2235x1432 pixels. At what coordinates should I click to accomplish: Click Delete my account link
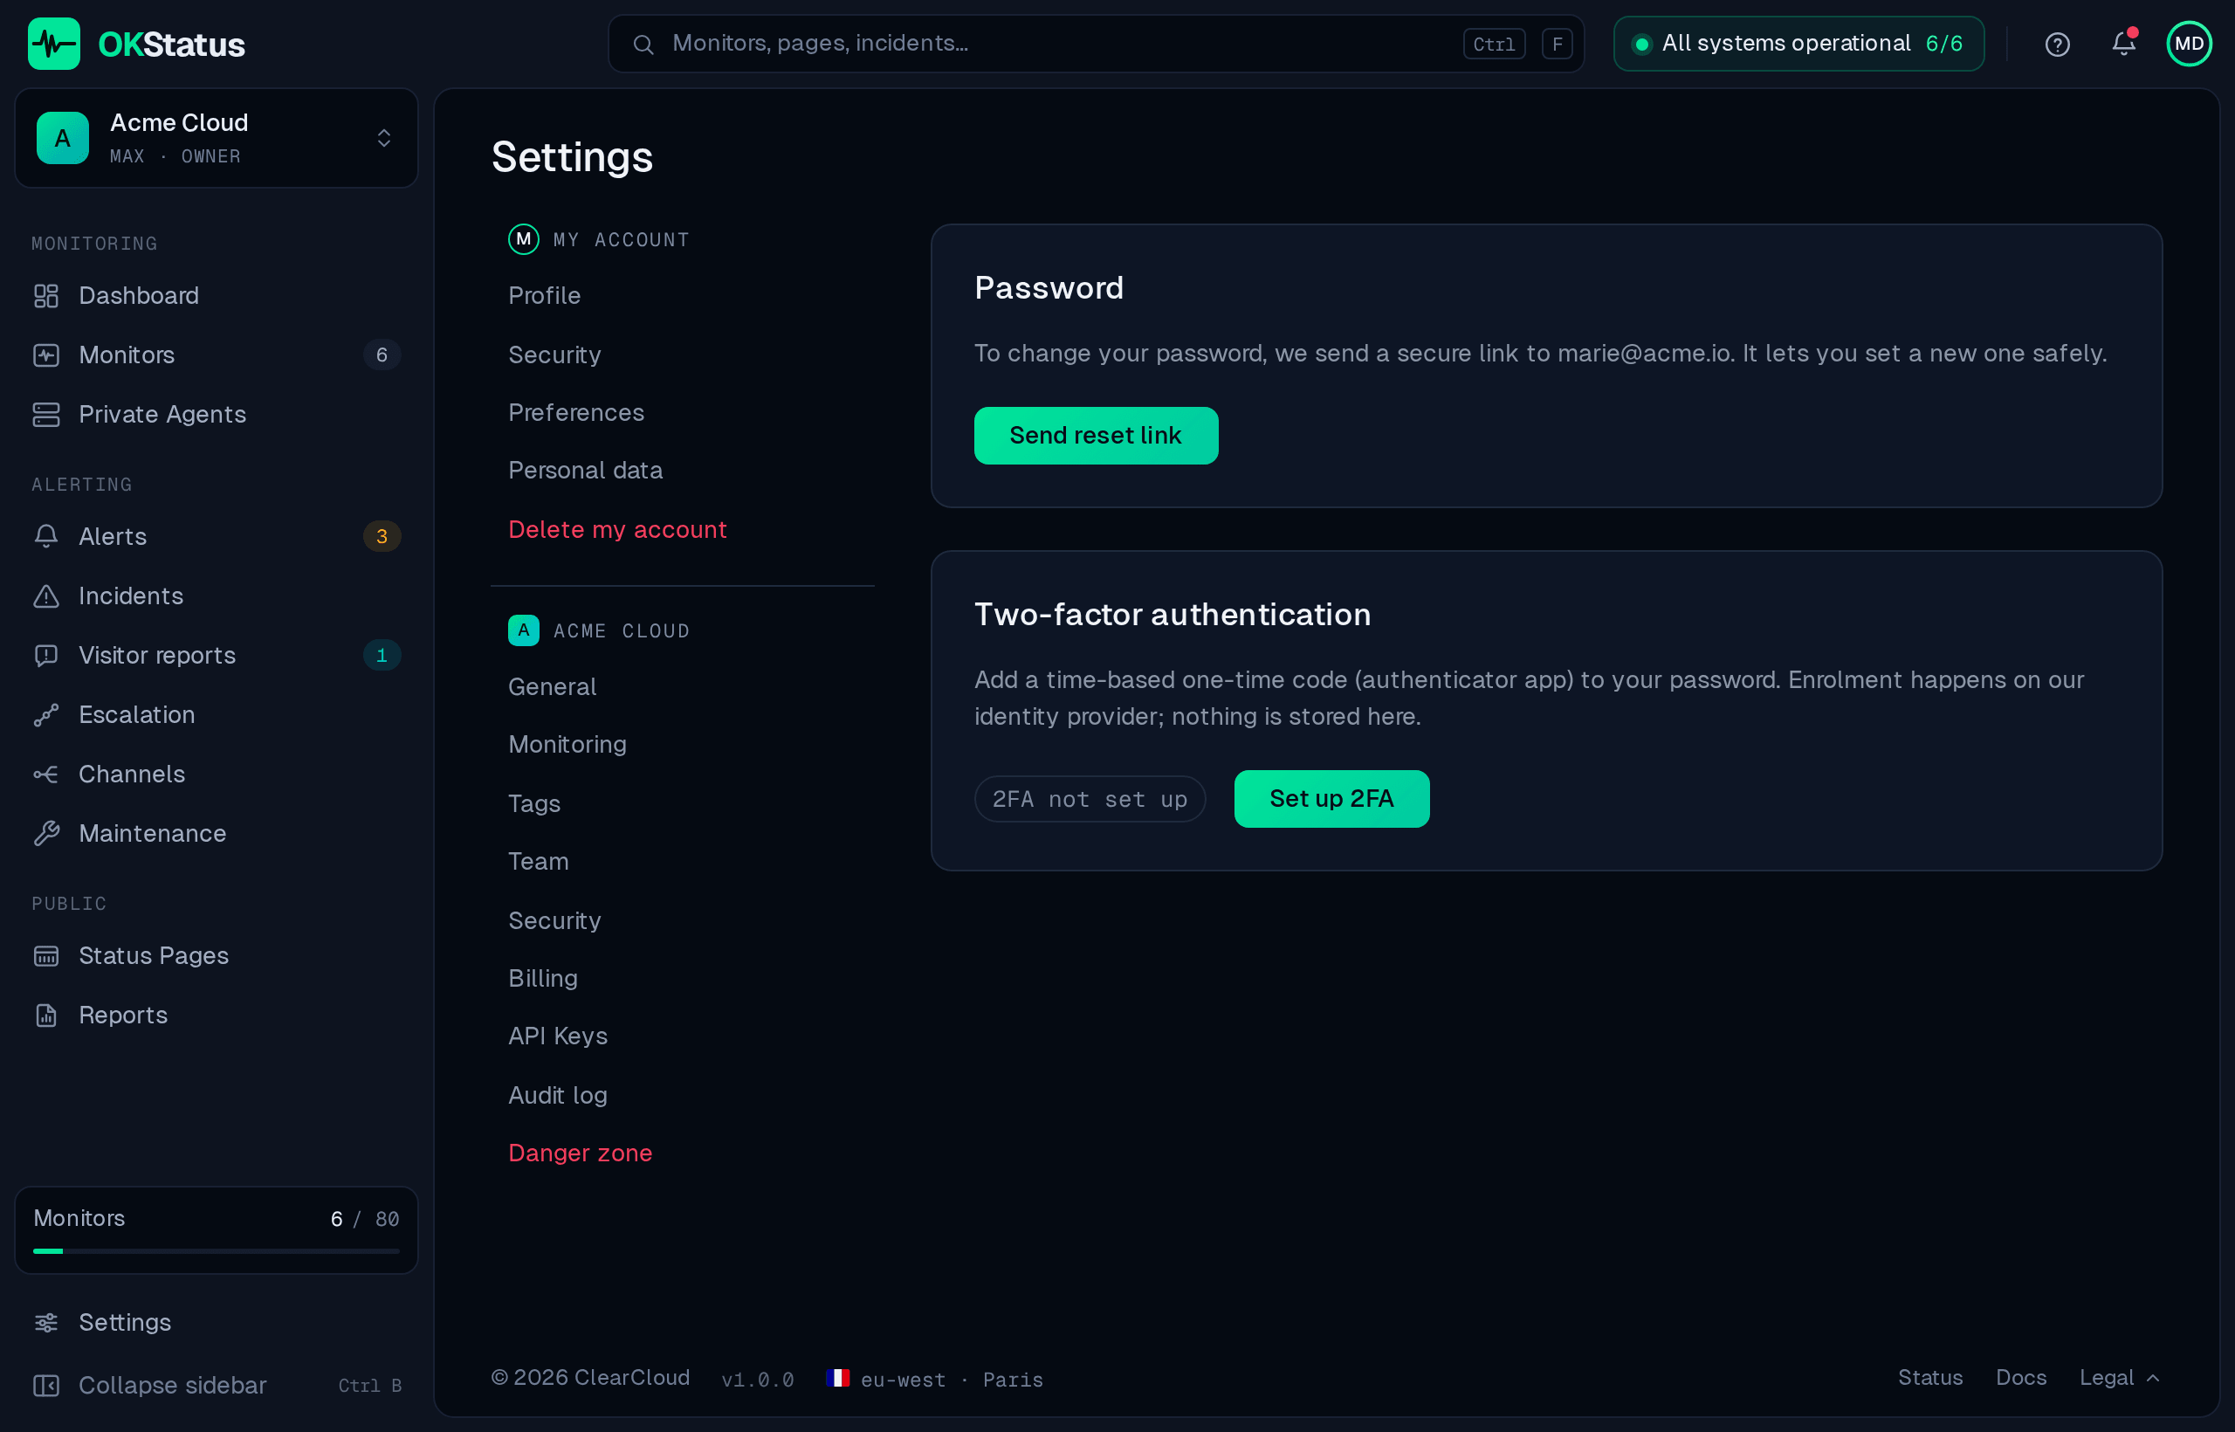[617, 530]
